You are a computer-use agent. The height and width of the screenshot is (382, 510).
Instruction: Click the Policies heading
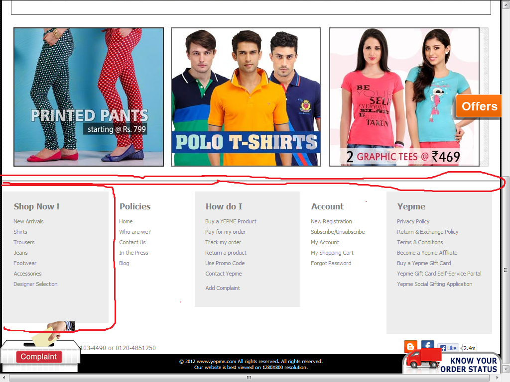point(135,206)
